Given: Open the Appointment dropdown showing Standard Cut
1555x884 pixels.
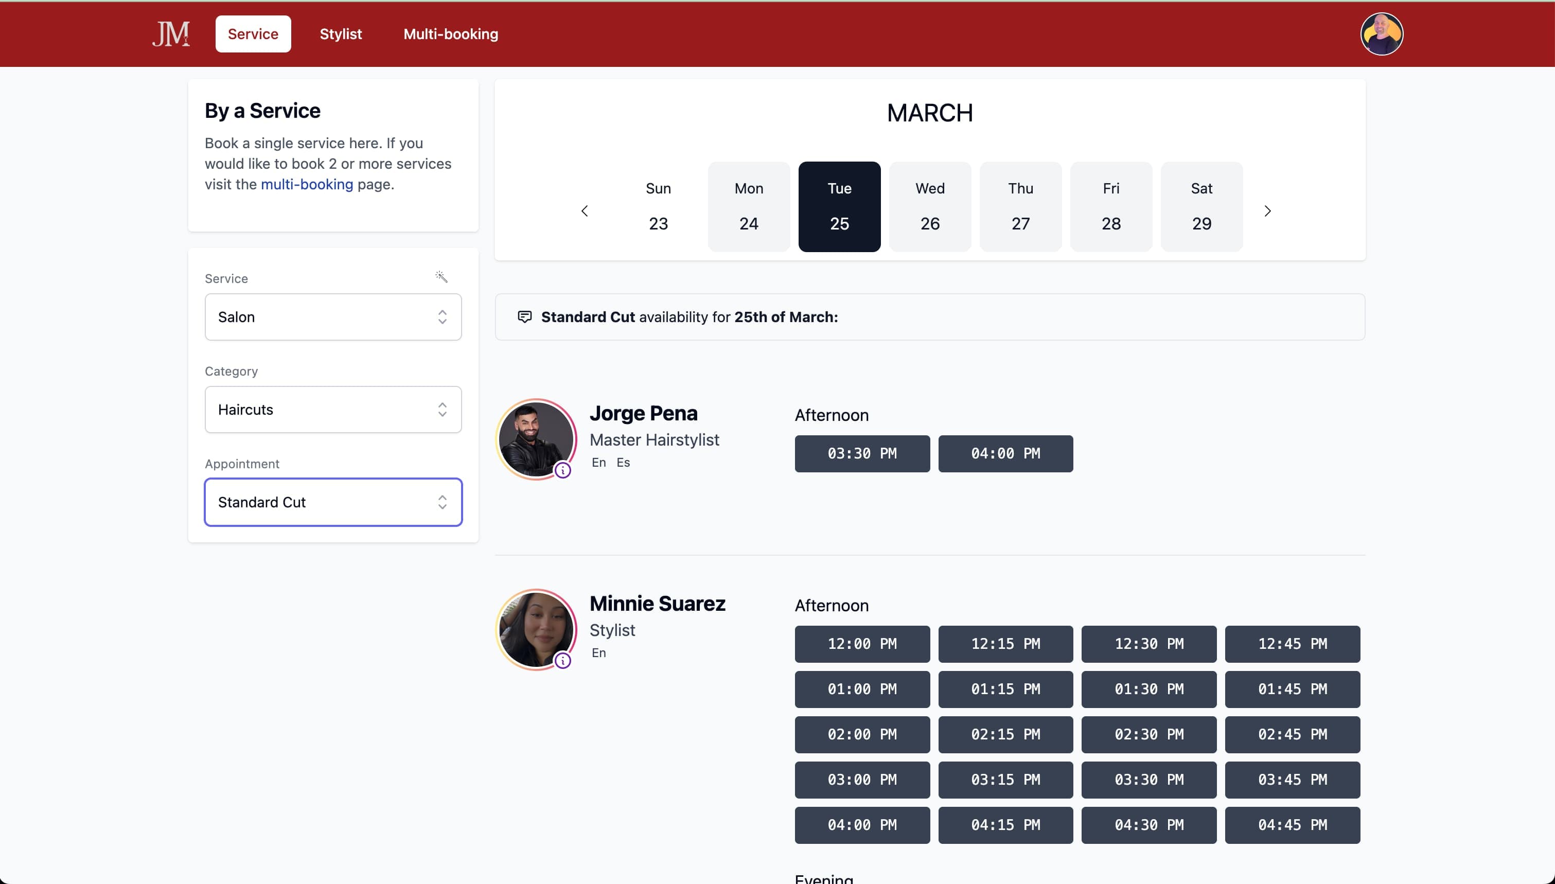Looking at the screenshot, I should coord(332,502).
